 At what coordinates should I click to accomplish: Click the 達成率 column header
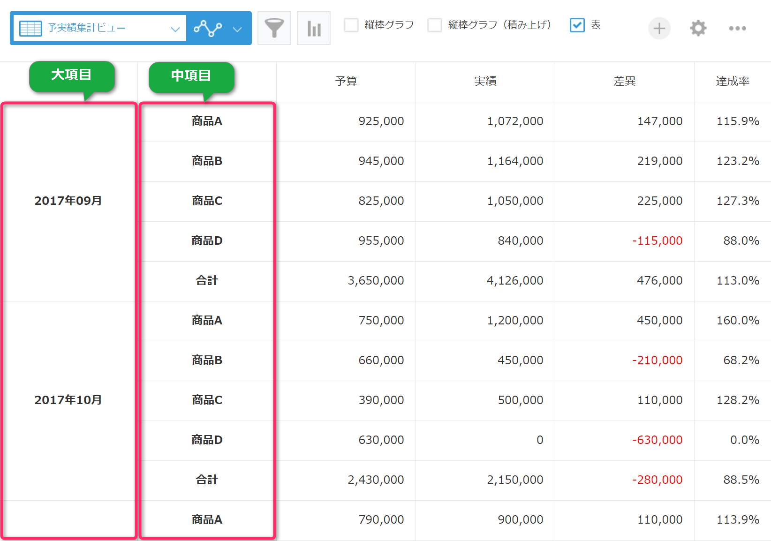tap(733, 81)
